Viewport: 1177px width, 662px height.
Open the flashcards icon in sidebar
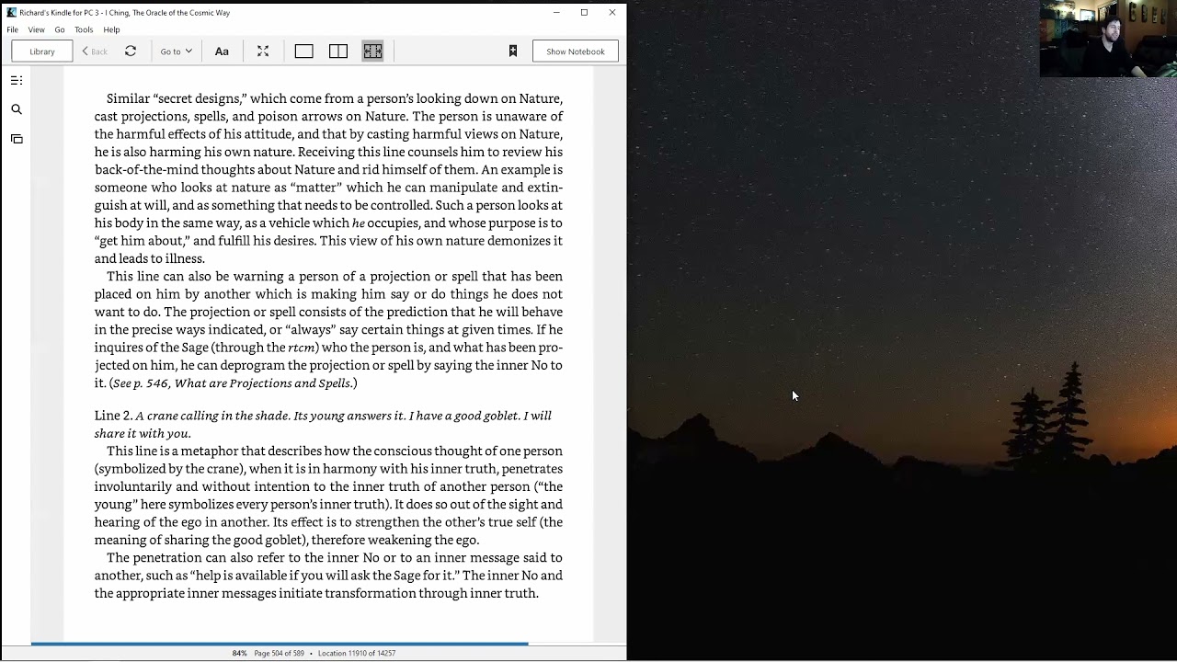pos(17,139)
